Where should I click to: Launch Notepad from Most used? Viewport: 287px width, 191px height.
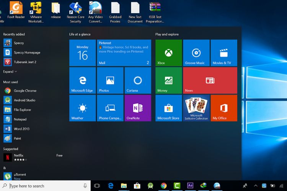point(33,119)
